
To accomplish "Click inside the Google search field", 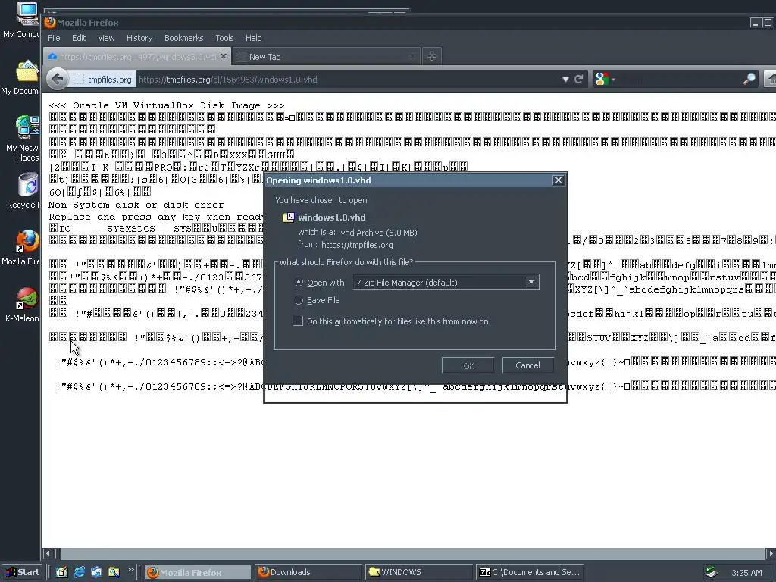I will pyautogui.click(x=678, y=79).
